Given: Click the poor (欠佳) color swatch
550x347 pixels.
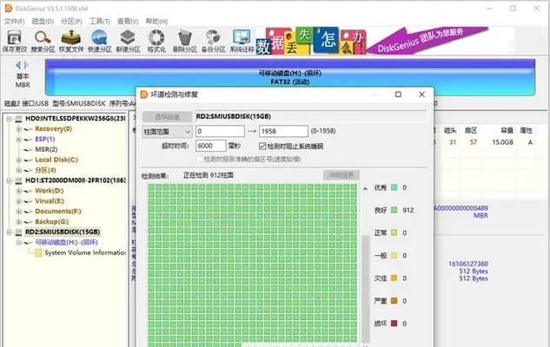Looking at the screenshot, I should coord(394,278).
